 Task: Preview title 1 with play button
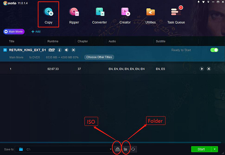point(202,69)
